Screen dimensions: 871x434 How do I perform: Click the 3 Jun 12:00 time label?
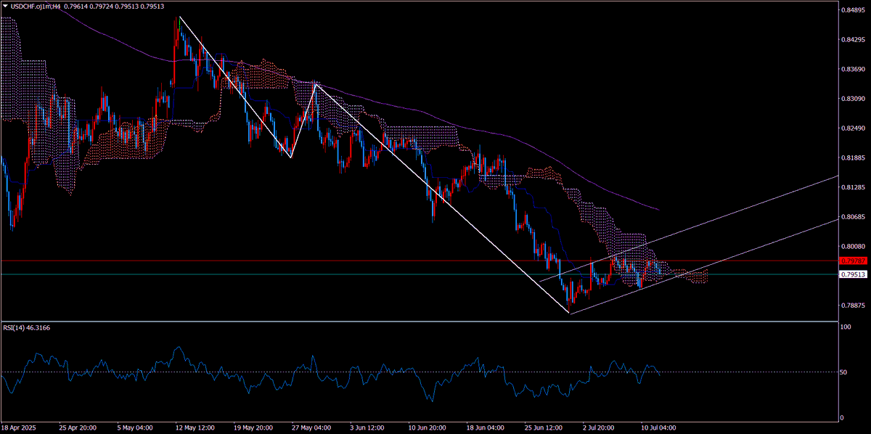[366, 427]
